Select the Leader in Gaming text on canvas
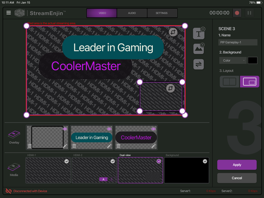Image resolution: width=264 pixels, height=198 pixels. (x=113, y=47)
